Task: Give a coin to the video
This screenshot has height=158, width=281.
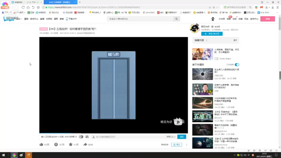Action: (x=56, y=144)
